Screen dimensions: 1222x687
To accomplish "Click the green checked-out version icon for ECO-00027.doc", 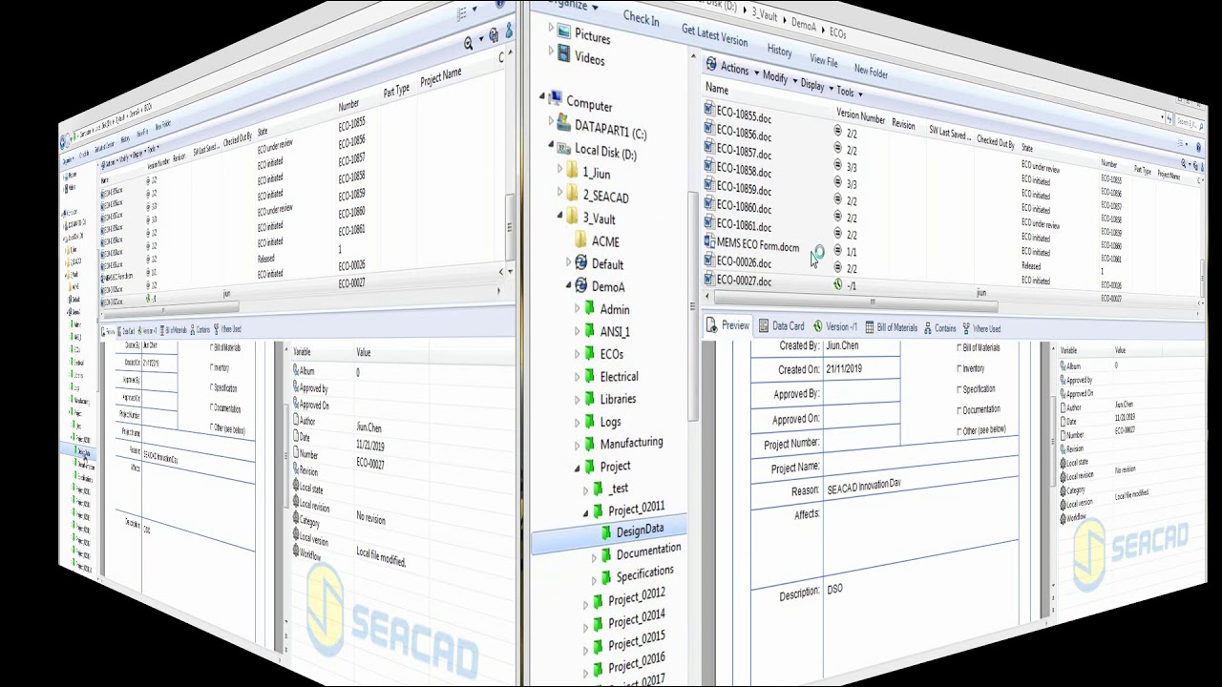I will coord(838,284).
